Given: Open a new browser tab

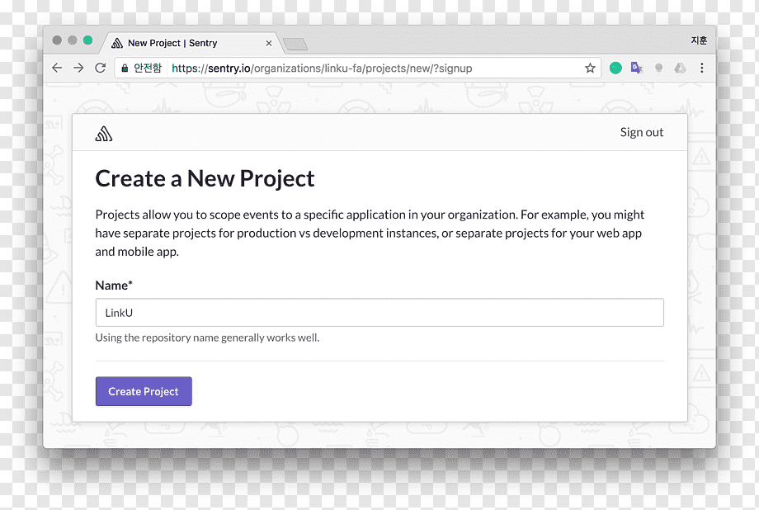Looking at the screenshot, I should [x=295, y=44].
